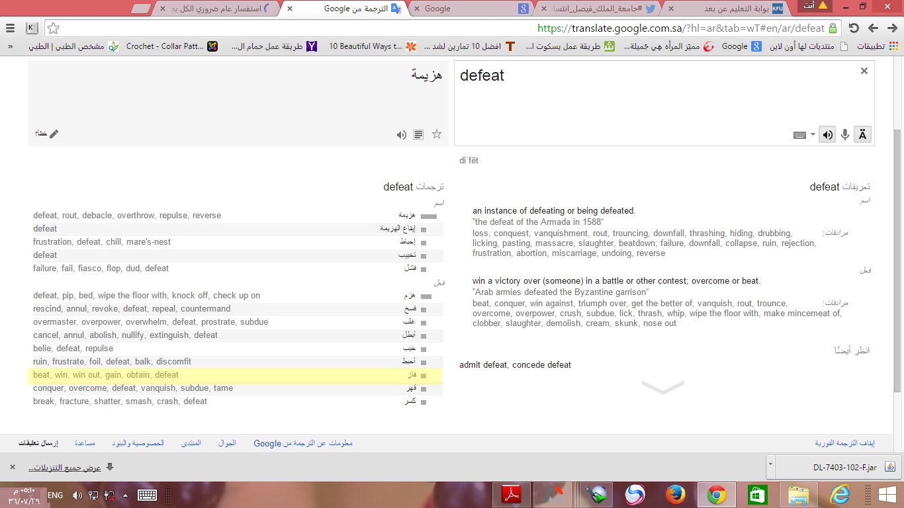Screen dimensions: 904x508
Task: Show more bookmarks with the double chevron
Action: pos(10,46)
